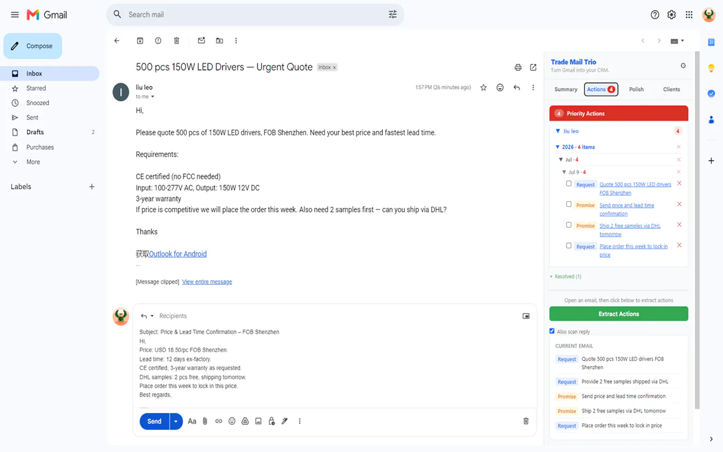Send the reply email

point(155,421)
